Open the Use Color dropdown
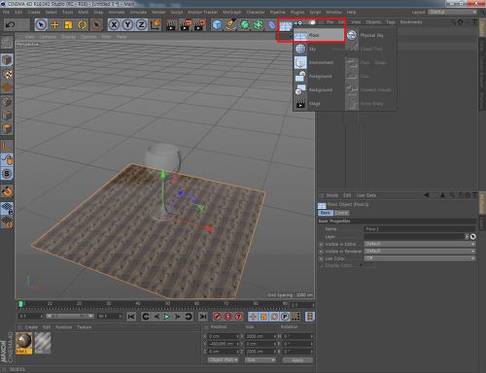 (x=420, y=258)
